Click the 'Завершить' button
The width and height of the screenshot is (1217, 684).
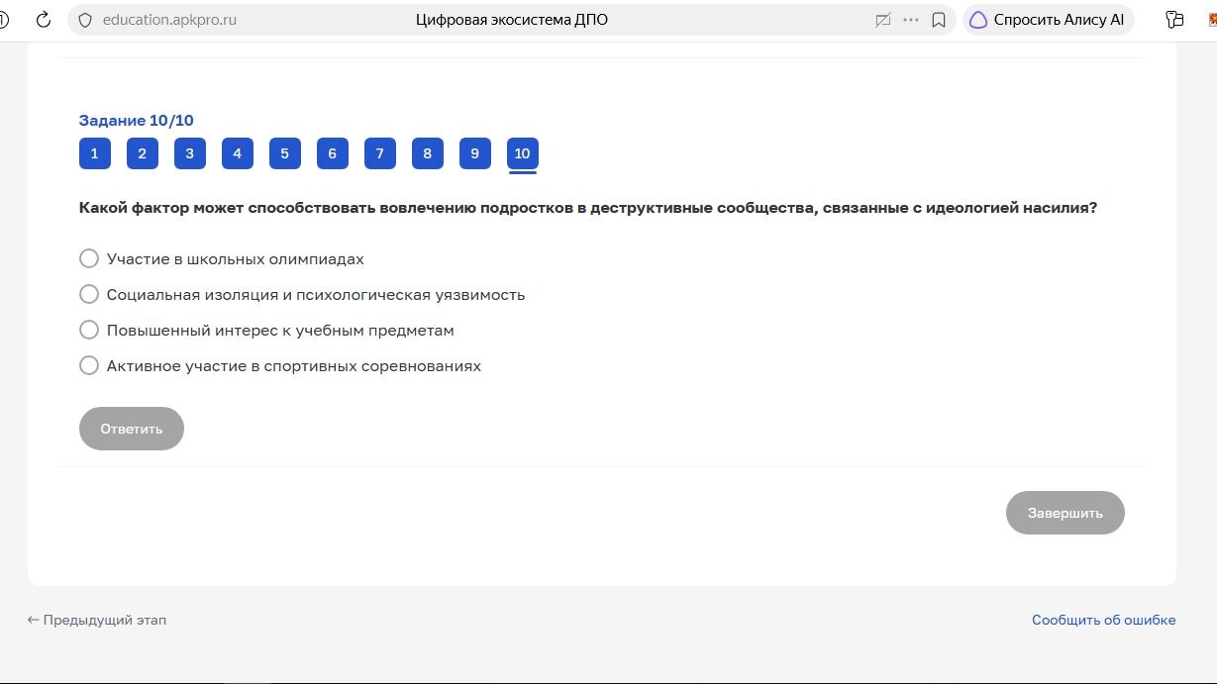point(1065,513)
